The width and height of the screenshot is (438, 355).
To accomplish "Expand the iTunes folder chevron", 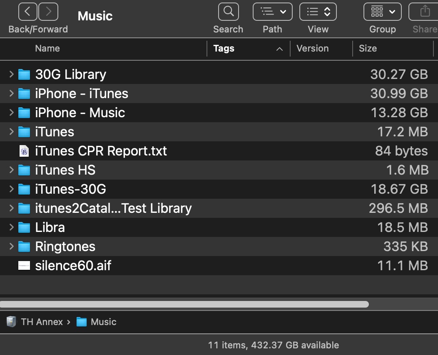I will point(12,132).
